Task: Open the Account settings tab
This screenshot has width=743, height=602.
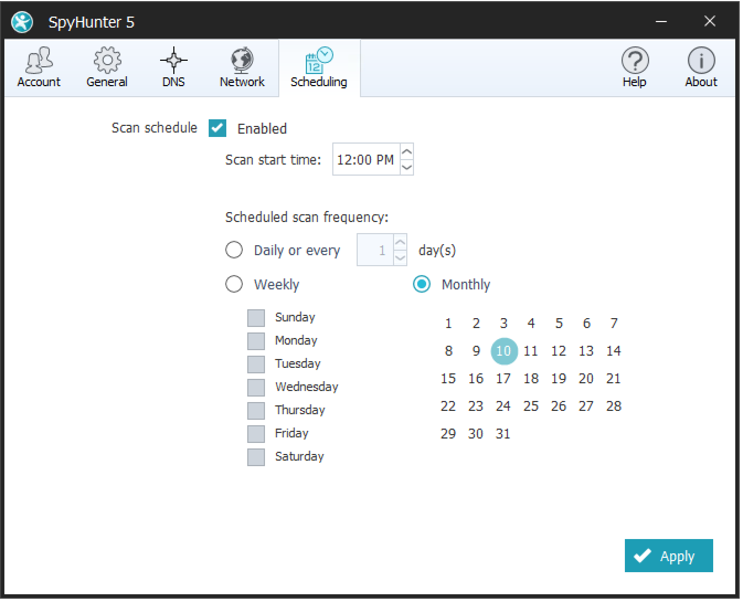Action: pos(39,67)
